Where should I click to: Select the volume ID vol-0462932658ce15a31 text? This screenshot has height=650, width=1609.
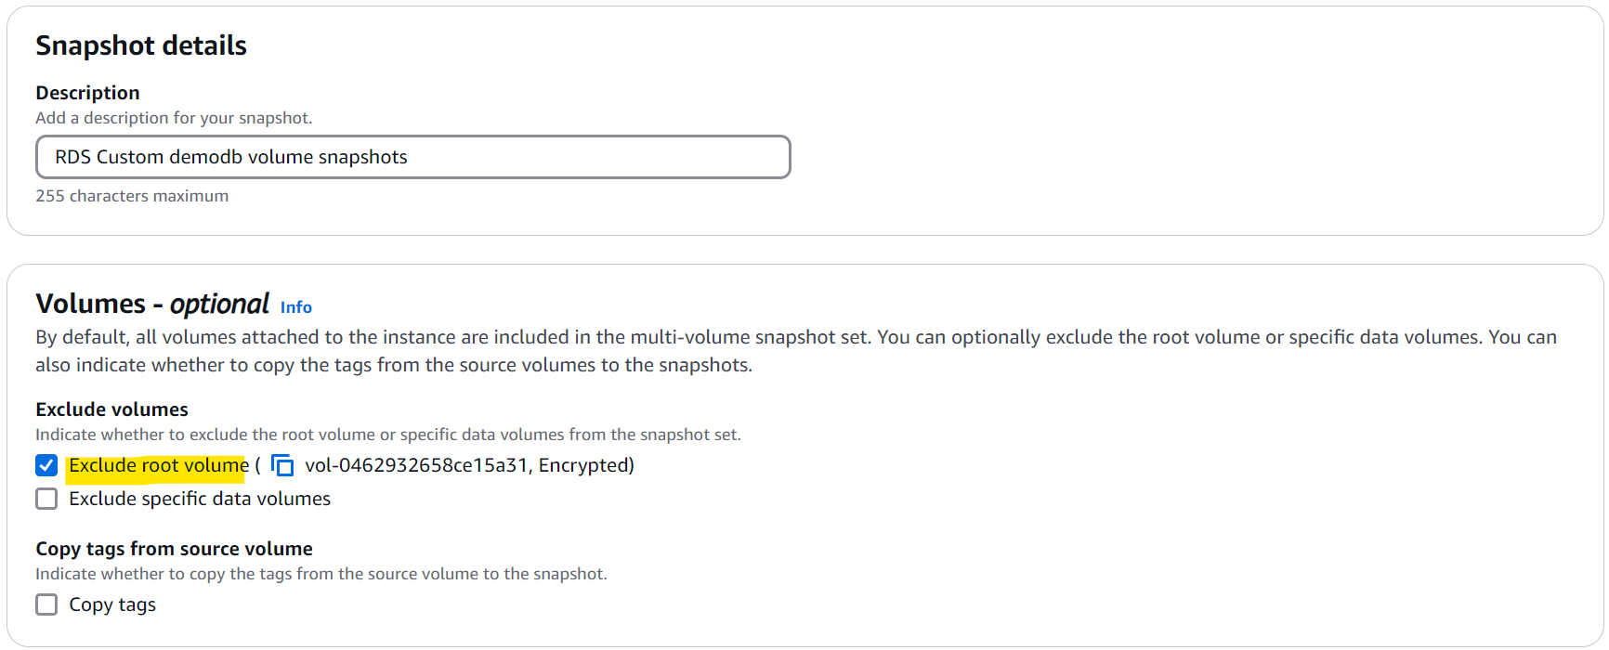pos(416,465)
